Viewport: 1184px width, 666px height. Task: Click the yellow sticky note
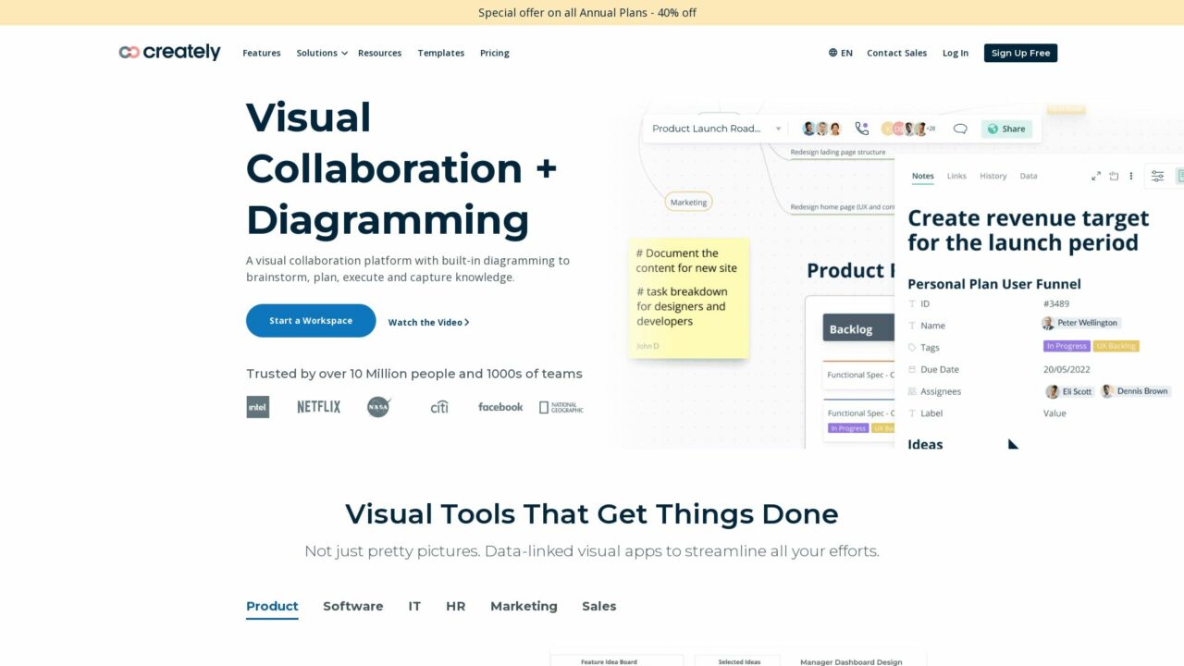pyautogui.click(x=688, y=297)
